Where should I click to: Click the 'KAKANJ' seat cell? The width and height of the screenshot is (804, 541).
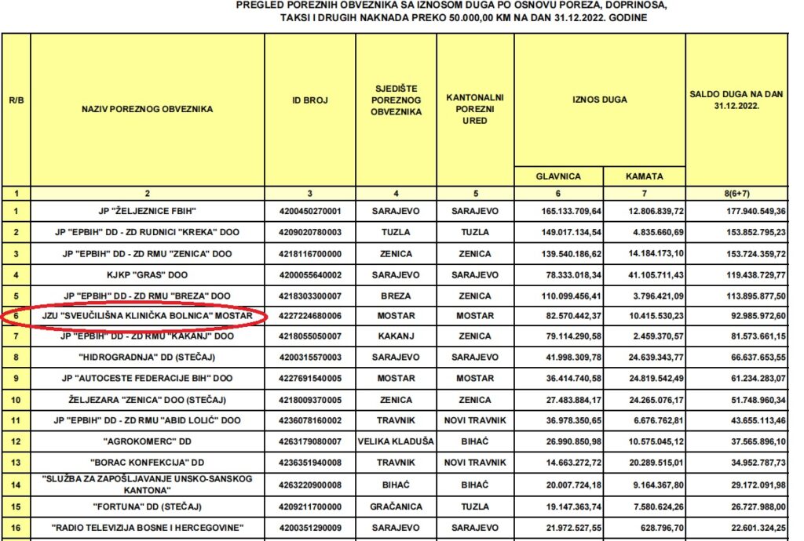coord(396,336)
